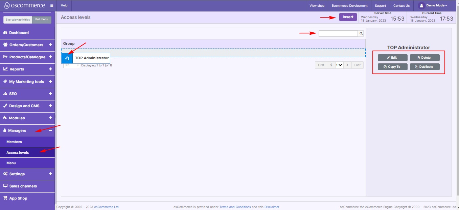Delete the TOP Administrator group

pos(425,58)
